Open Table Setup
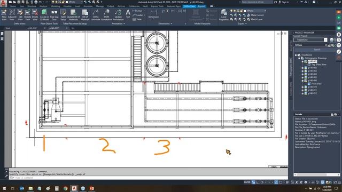The height and width of the screenshot is (192, 342). (x=63, y=15)
